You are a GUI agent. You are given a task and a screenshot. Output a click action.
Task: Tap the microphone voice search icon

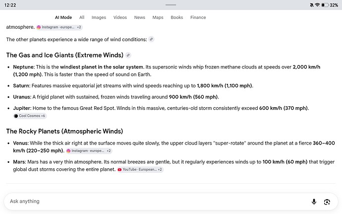(x=314, y=202)
